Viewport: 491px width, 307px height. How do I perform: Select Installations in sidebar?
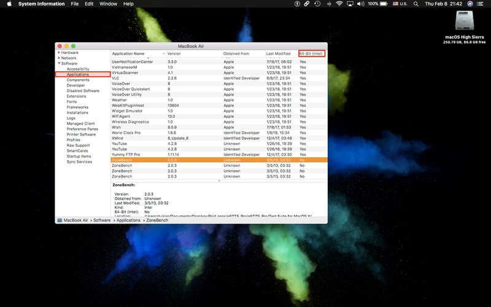click(77, 112)
